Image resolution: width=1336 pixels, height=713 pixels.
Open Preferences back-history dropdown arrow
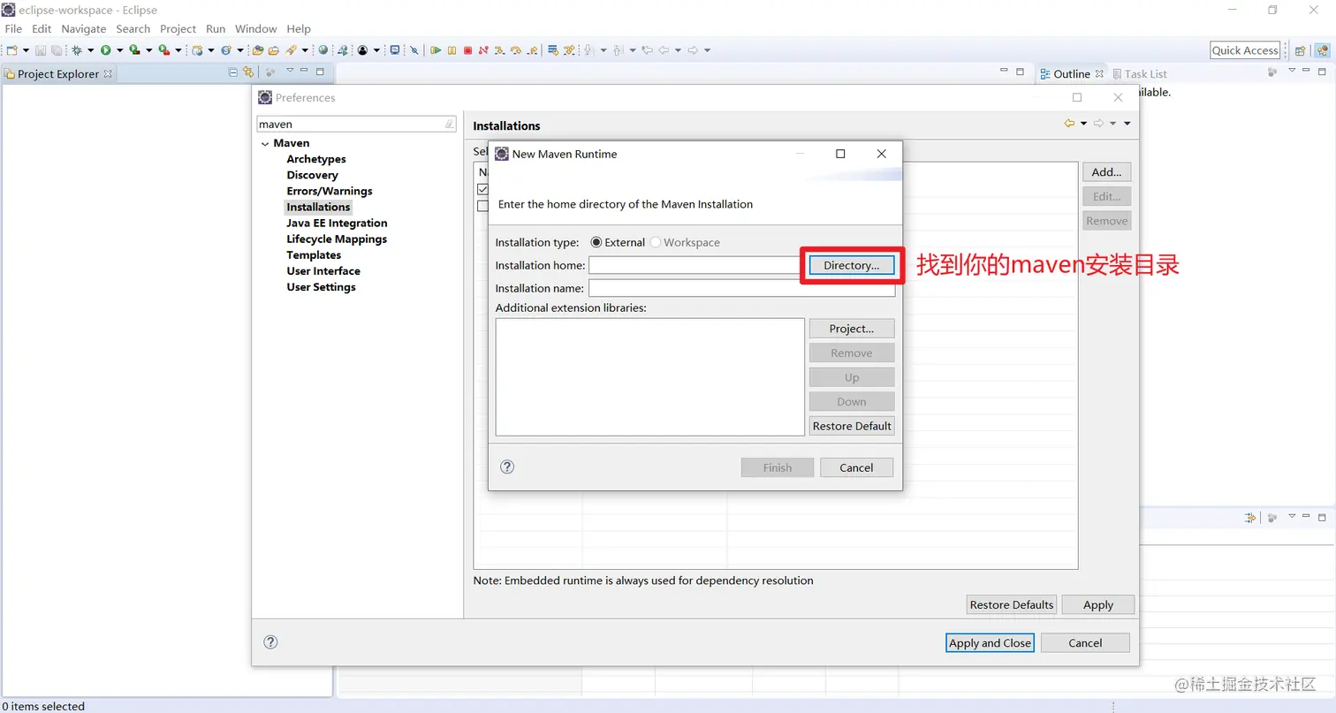(x=1083, y=124)
